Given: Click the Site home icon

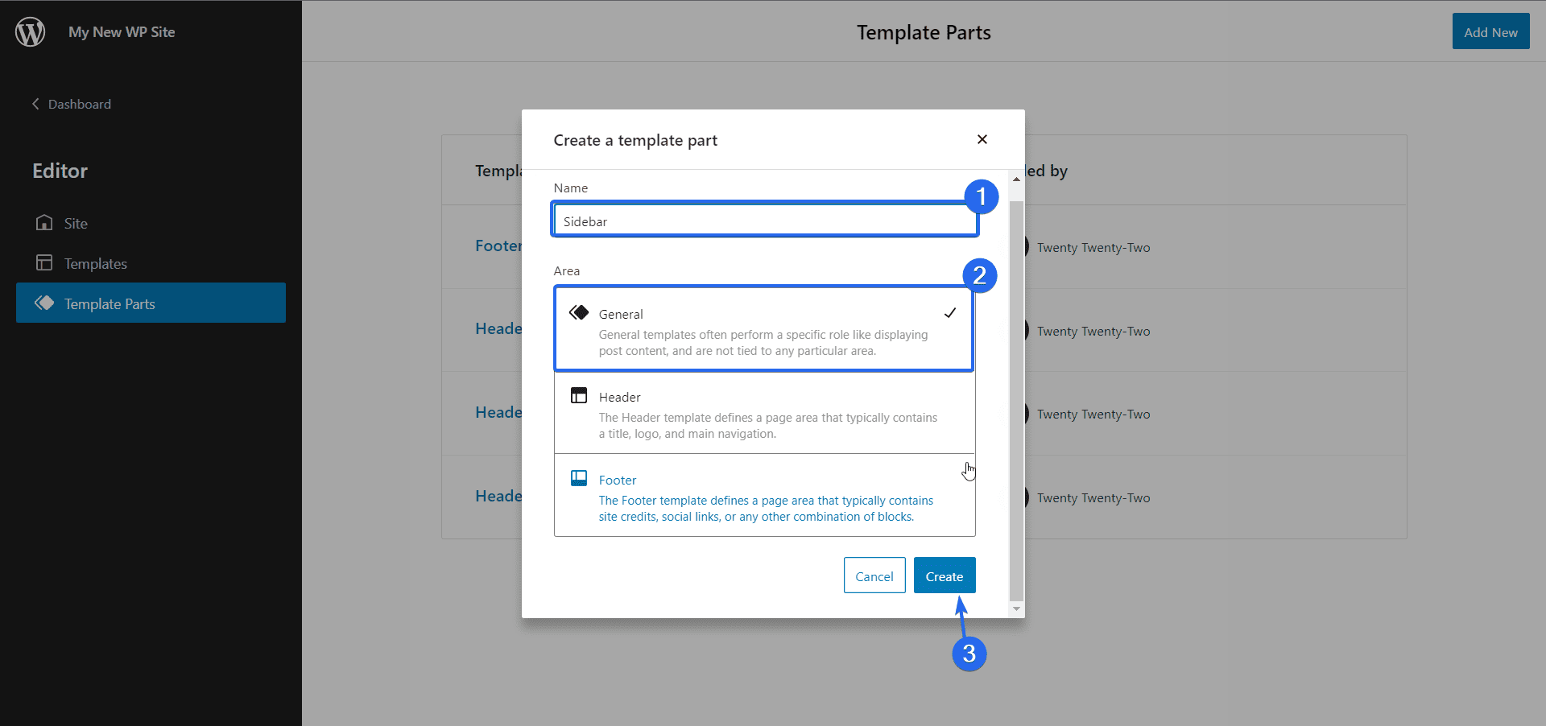Looking at the screenshot, I should (x=44, y=223).
